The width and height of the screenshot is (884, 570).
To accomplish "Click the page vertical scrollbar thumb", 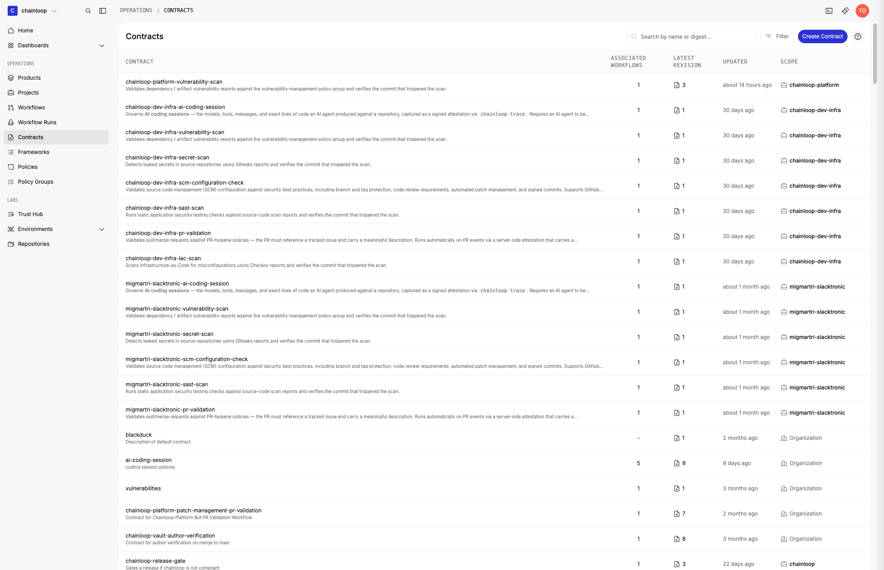I will point(875,53).
